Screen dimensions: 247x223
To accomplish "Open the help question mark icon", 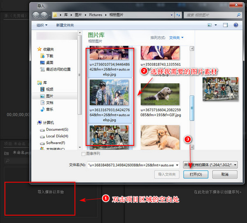I will click(235, 25).
